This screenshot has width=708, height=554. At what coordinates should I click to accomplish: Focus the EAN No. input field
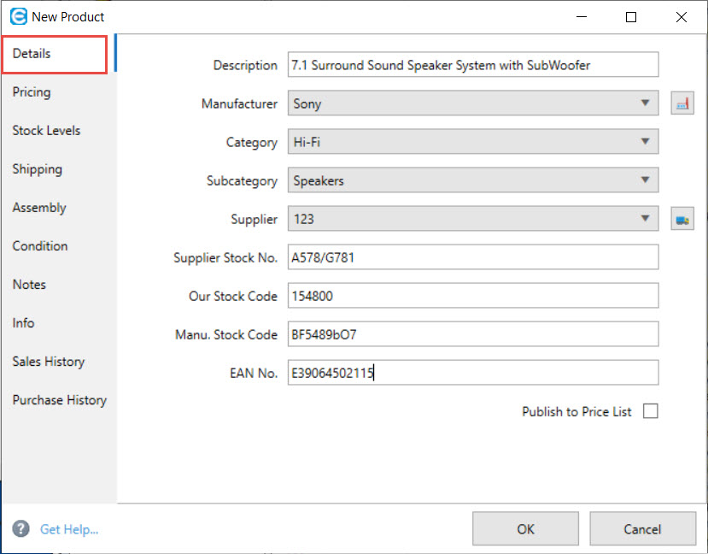473,373
